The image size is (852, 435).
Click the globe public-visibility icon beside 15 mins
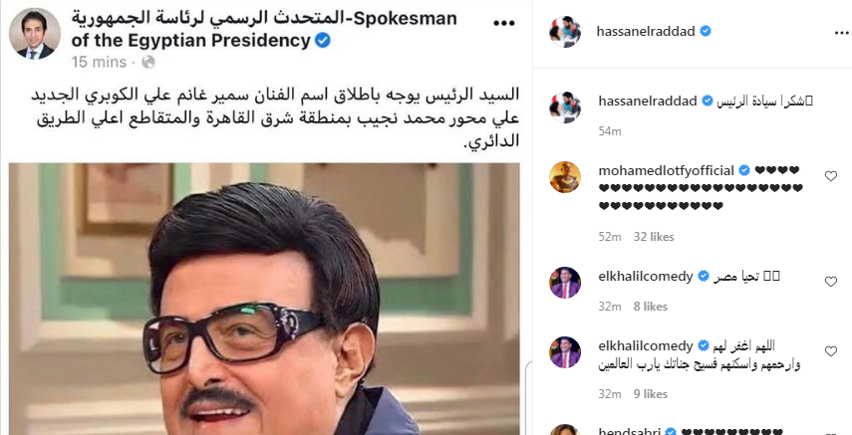[x=147, y=63]
